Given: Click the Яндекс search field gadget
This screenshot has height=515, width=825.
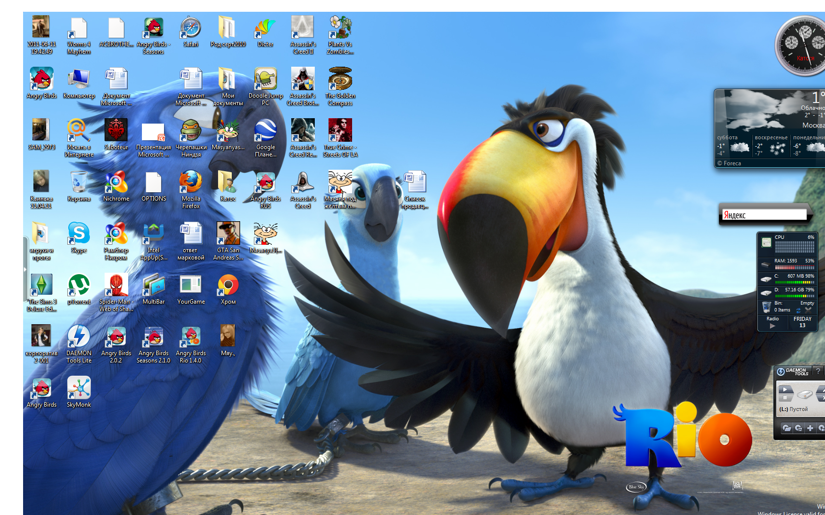Looking at the screenshot, I should point(764,215).
